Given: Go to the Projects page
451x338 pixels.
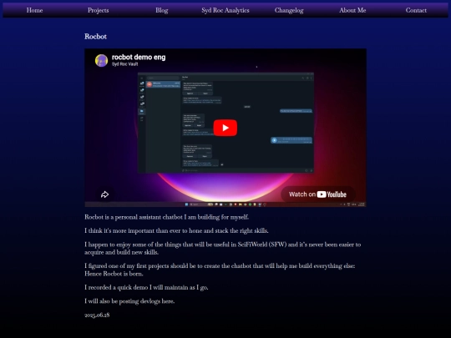Looking at the screenshot, I should (x=98, y=10).
